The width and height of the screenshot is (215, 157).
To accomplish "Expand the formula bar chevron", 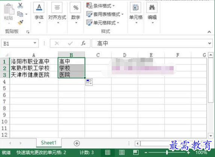I will pos(209,43).
